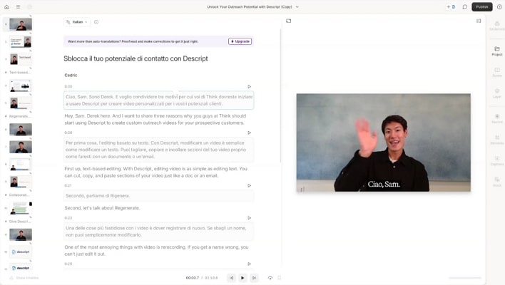Click the add new composition icon
Image resolution: width=505 pixels, height=285 pixels.
[451, 6]
